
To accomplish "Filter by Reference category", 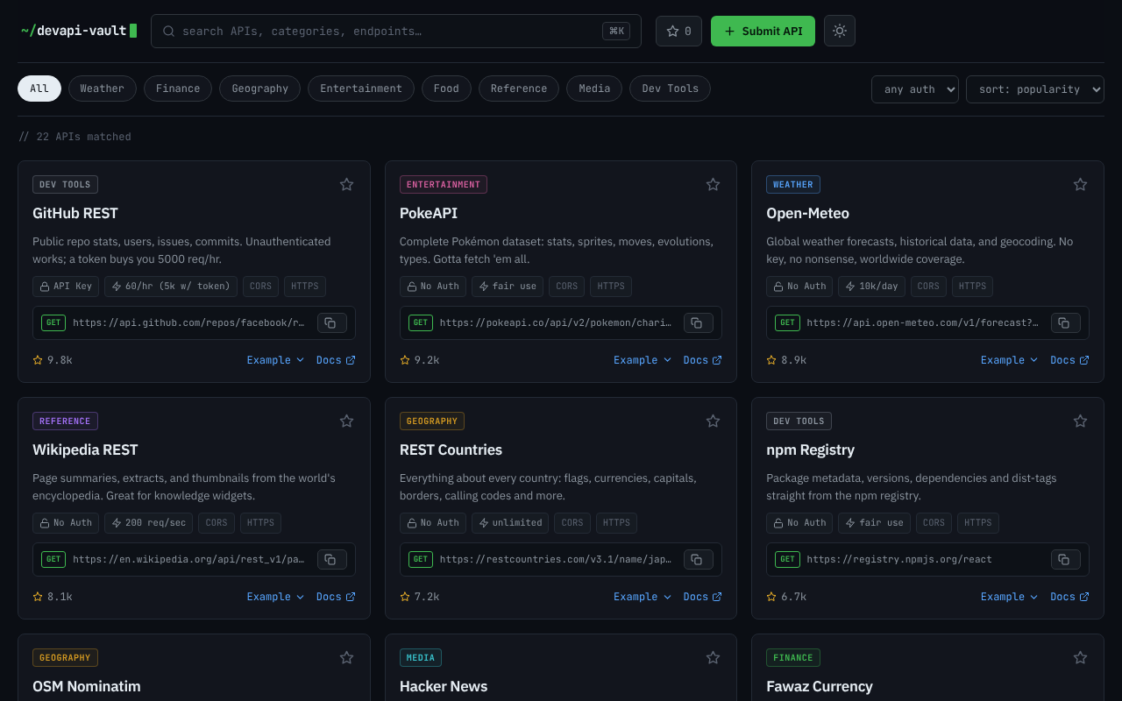I will pos(519,89).
